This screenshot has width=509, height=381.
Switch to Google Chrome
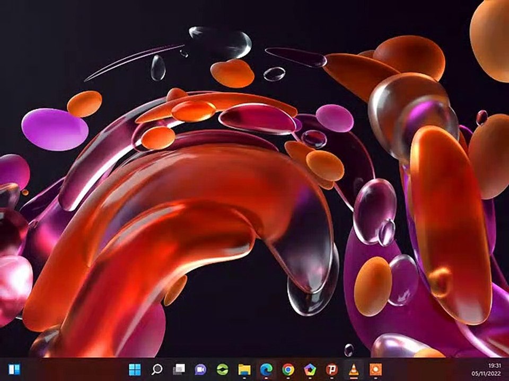coord(288,369)
